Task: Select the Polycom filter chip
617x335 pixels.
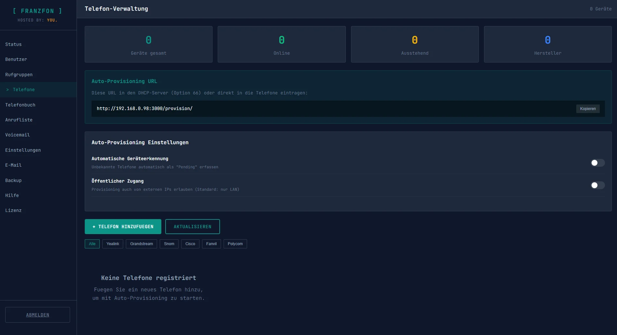Action: 235,244
